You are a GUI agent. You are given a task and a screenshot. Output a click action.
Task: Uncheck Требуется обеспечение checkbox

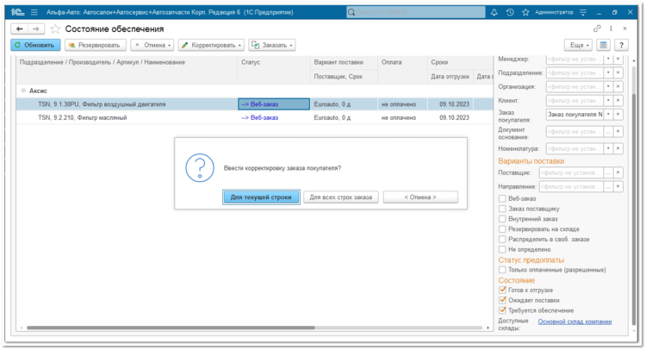pyautogui.click(x=502, y=310)
